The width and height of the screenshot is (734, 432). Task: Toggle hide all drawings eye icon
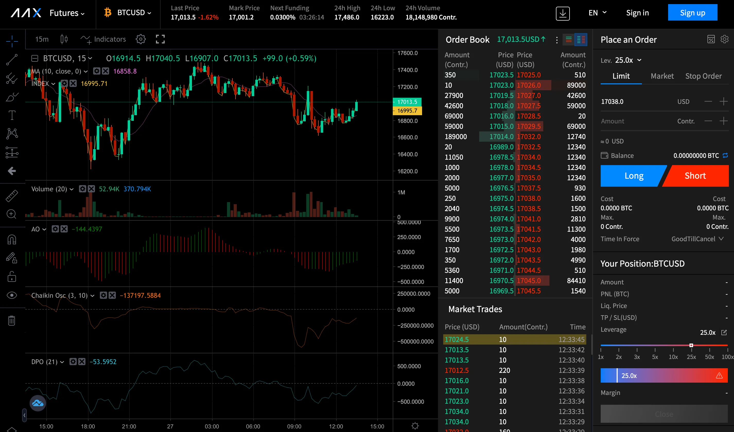(12, 295)
